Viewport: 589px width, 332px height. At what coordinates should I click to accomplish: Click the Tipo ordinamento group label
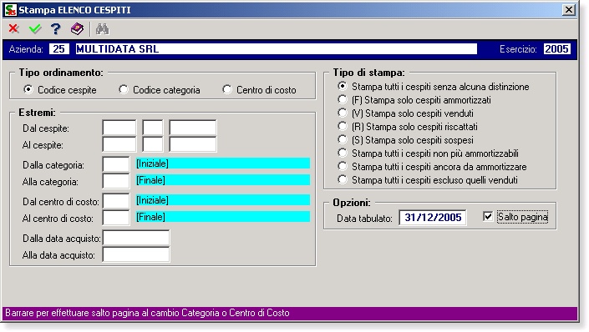(61, 73)
